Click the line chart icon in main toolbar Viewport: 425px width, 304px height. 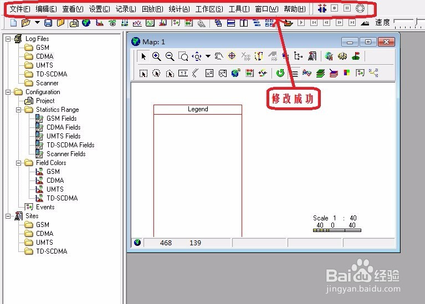point(137,23)
